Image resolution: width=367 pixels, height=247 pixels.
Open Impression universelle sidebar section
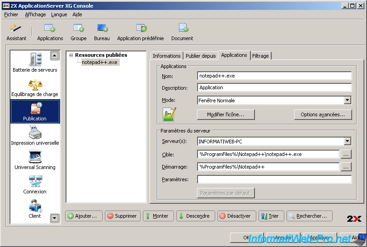point(35,136)
